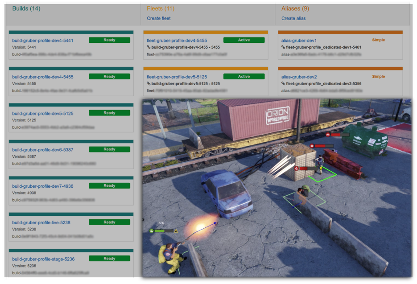Click the Aliases (9) heading
The image size is (417, 284).
[295, 8]
